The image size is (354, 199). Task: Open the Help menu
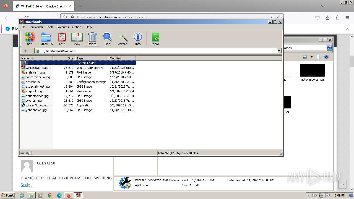88,27
